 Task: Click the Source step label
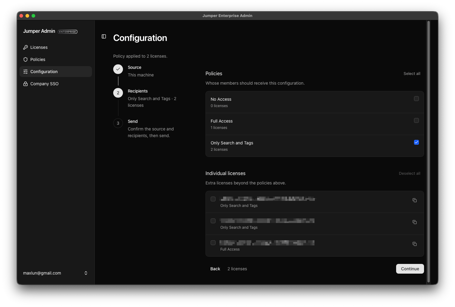tap(134, 67)
